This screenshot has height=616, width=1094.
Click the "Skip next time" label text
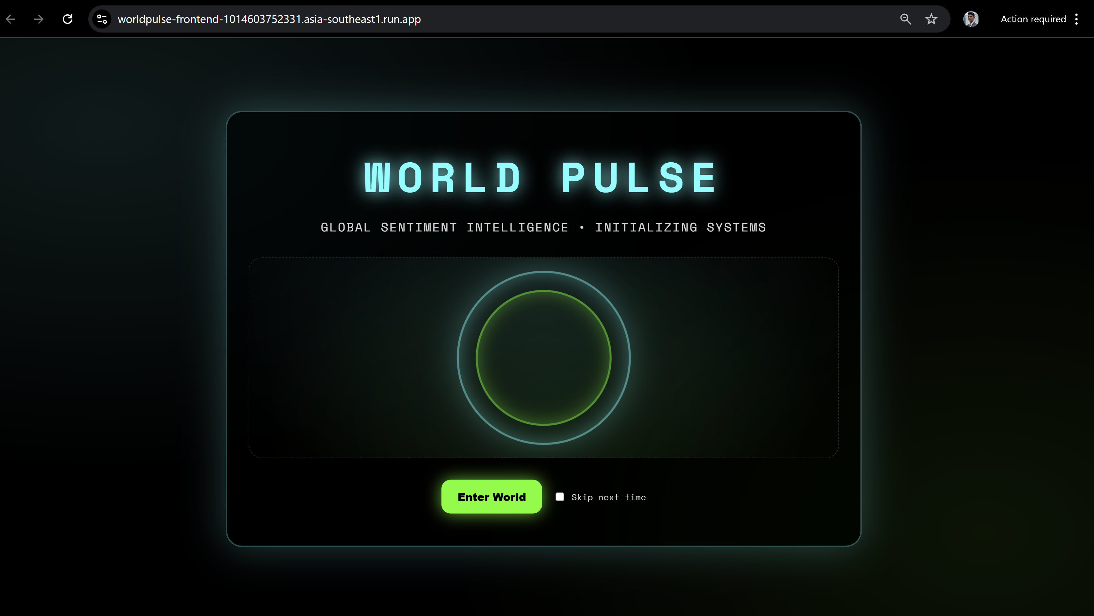coord(608,497)
